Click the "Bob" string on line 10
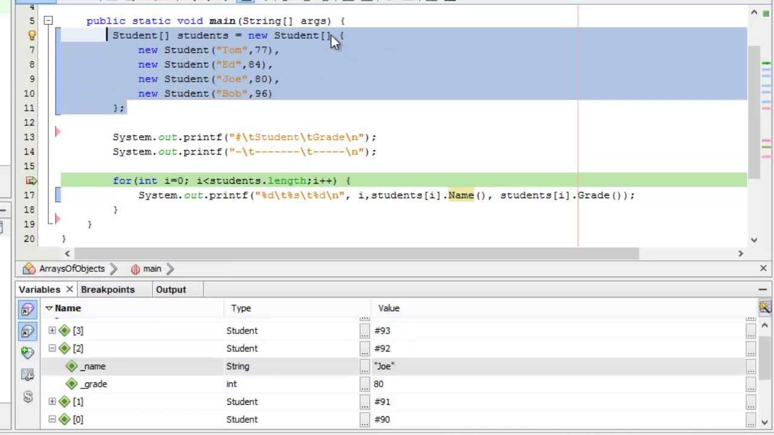This screenshot has height=435, width=774. (x=232, y=94)
